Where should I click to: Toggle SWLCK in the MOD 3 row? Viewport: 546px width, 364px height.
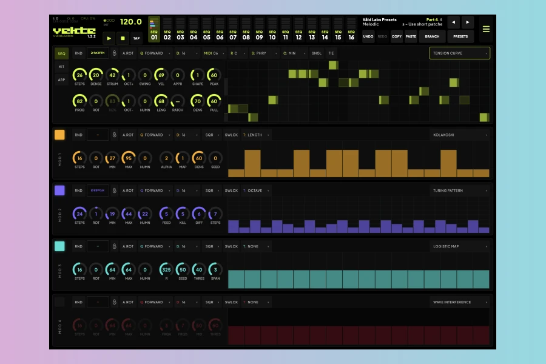point(231,246)
